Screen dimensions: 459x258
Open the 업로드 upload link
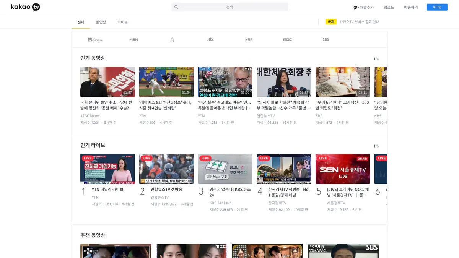pos(389,7)
